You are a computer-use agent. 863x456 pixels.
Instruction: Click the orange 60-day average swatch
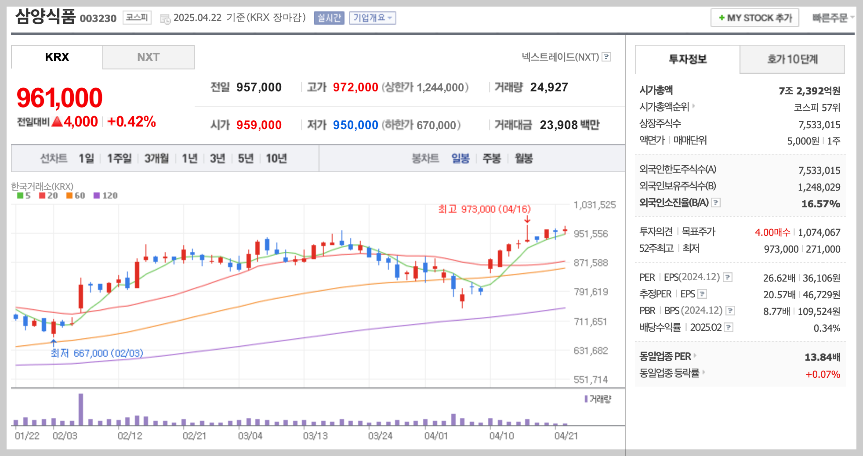pyautogui.click(x=69, y=195)
